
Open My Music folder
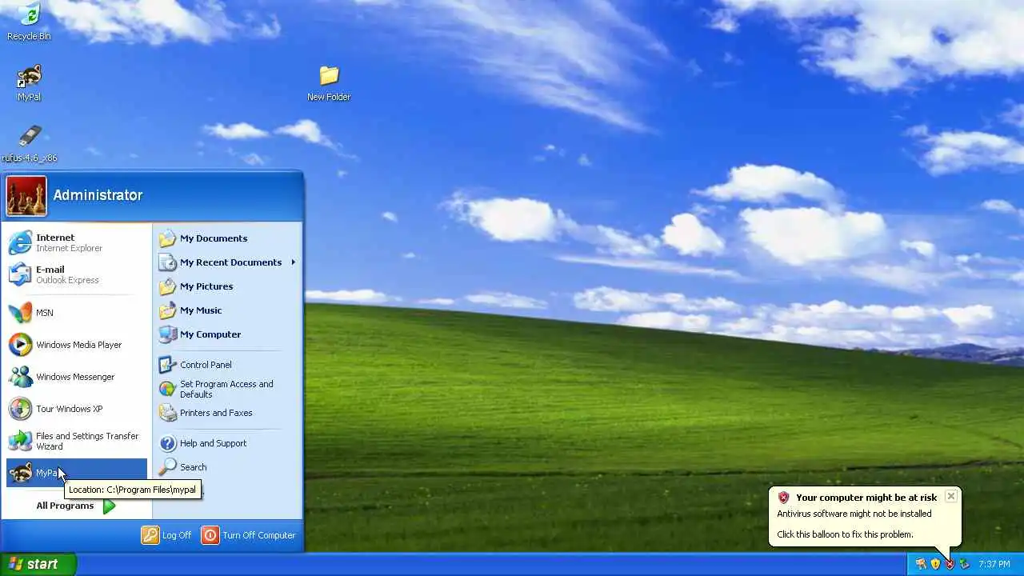click(x=227, y=310)
